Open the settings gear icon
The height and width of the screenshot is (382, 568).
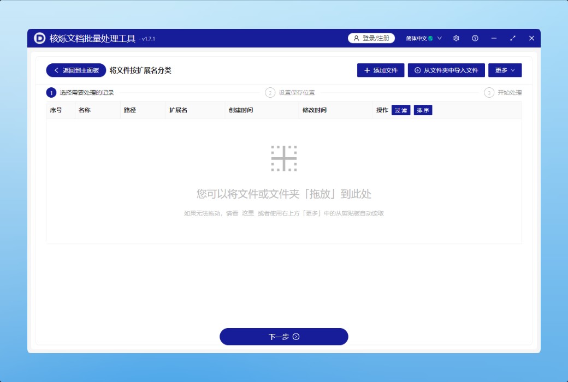tap(456, 38)
